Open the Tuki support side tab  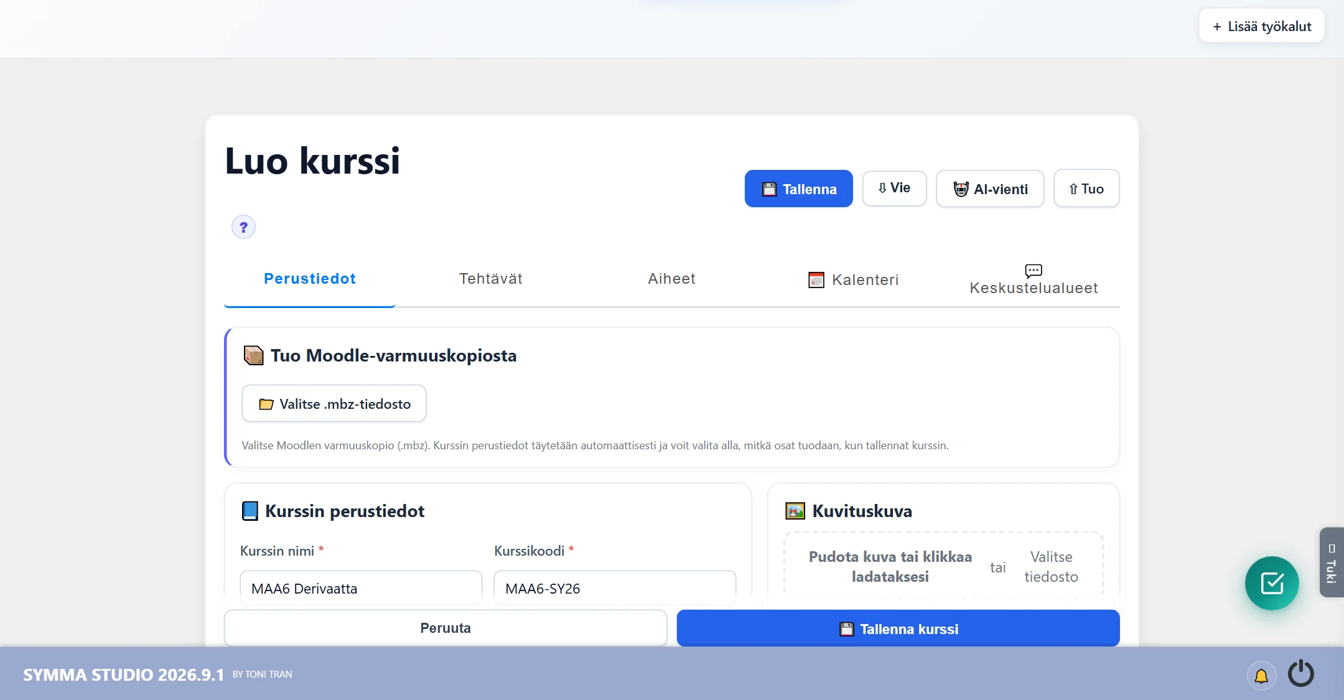(x=1332, y=562)
